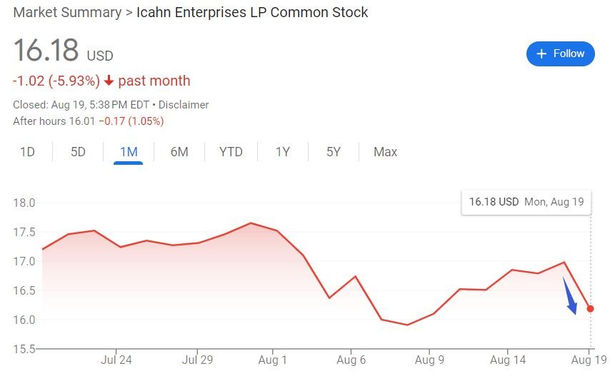Click the Icahn Enterprises stock title
Screen dimensions: 610x376
(x=251, y=13)
